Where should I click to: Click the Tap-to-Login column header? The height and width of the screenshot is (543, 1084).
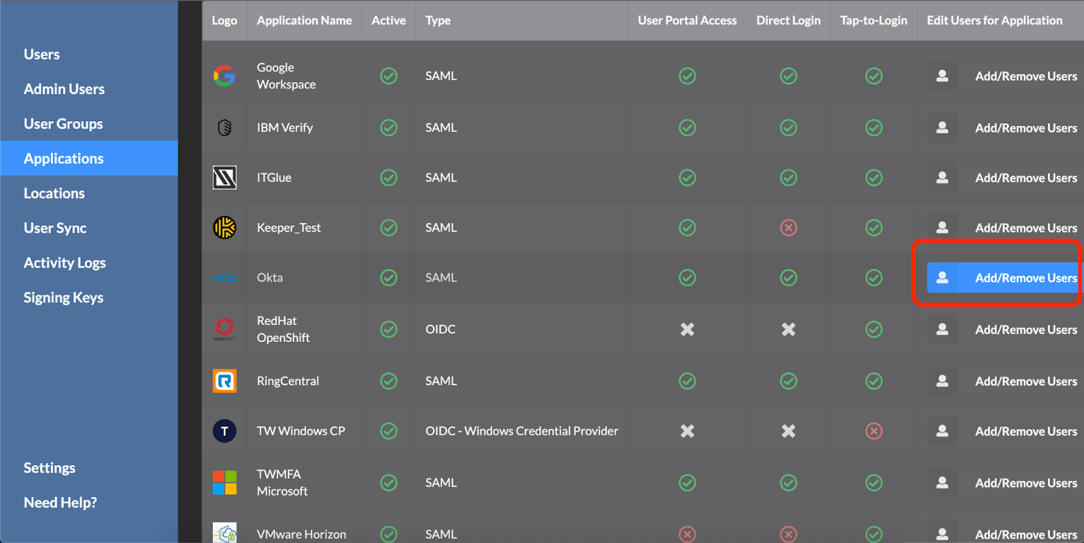(873, 20)
